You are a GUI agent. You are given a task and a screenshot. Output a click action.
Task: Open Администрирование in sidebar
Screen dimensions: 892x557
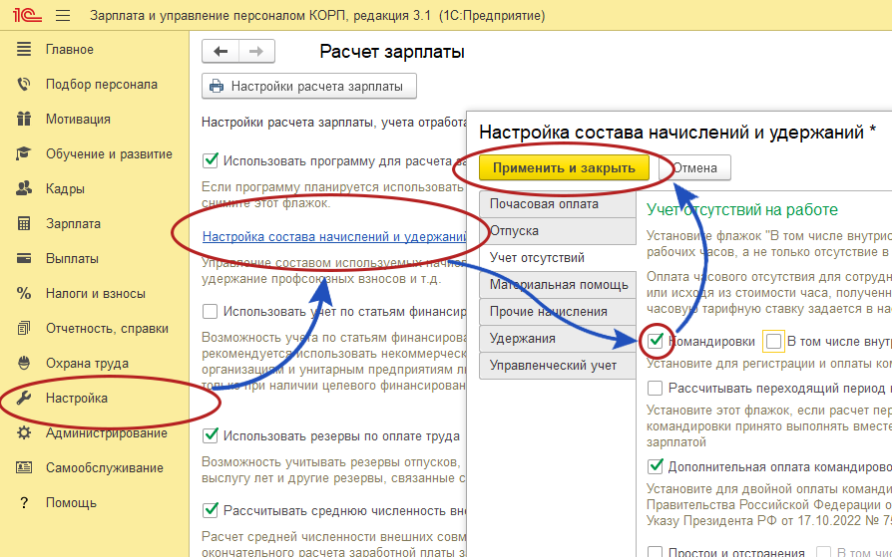106,432
